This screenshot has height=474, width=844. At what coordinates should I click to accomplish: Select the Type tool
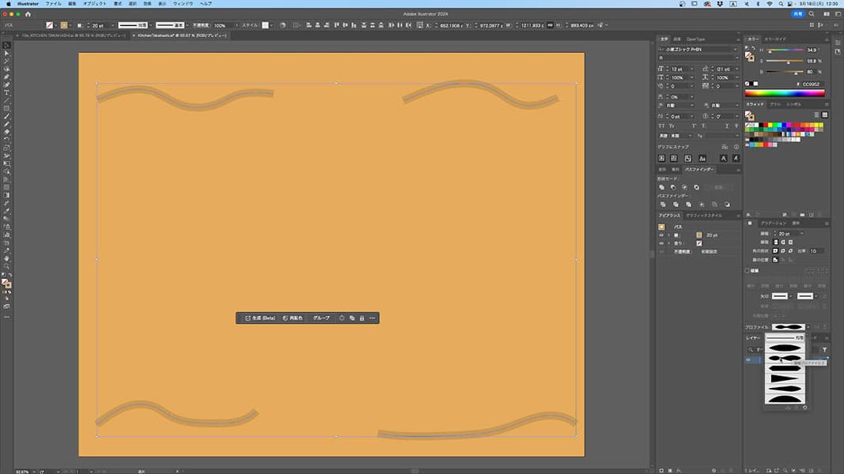[6, 92]
